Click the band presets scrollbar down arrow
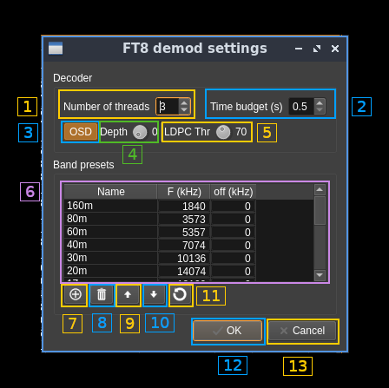 coord(320,275)
